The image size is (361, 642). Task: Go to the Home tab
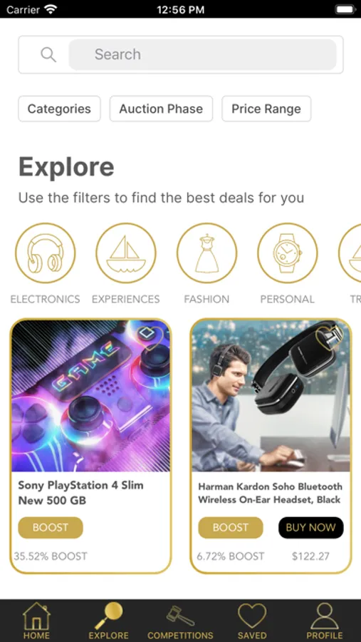(36, 621)
